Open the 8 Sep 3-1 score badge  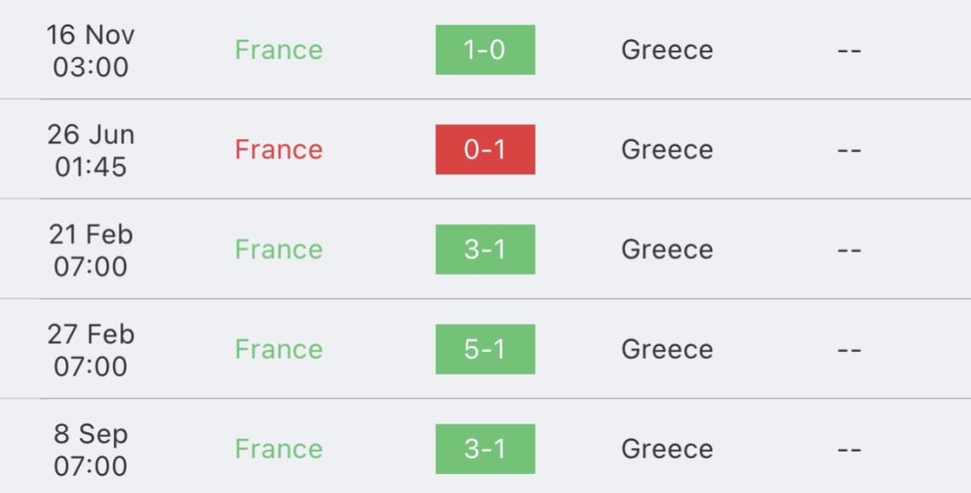pyautogui.click(x=485, y=448)
